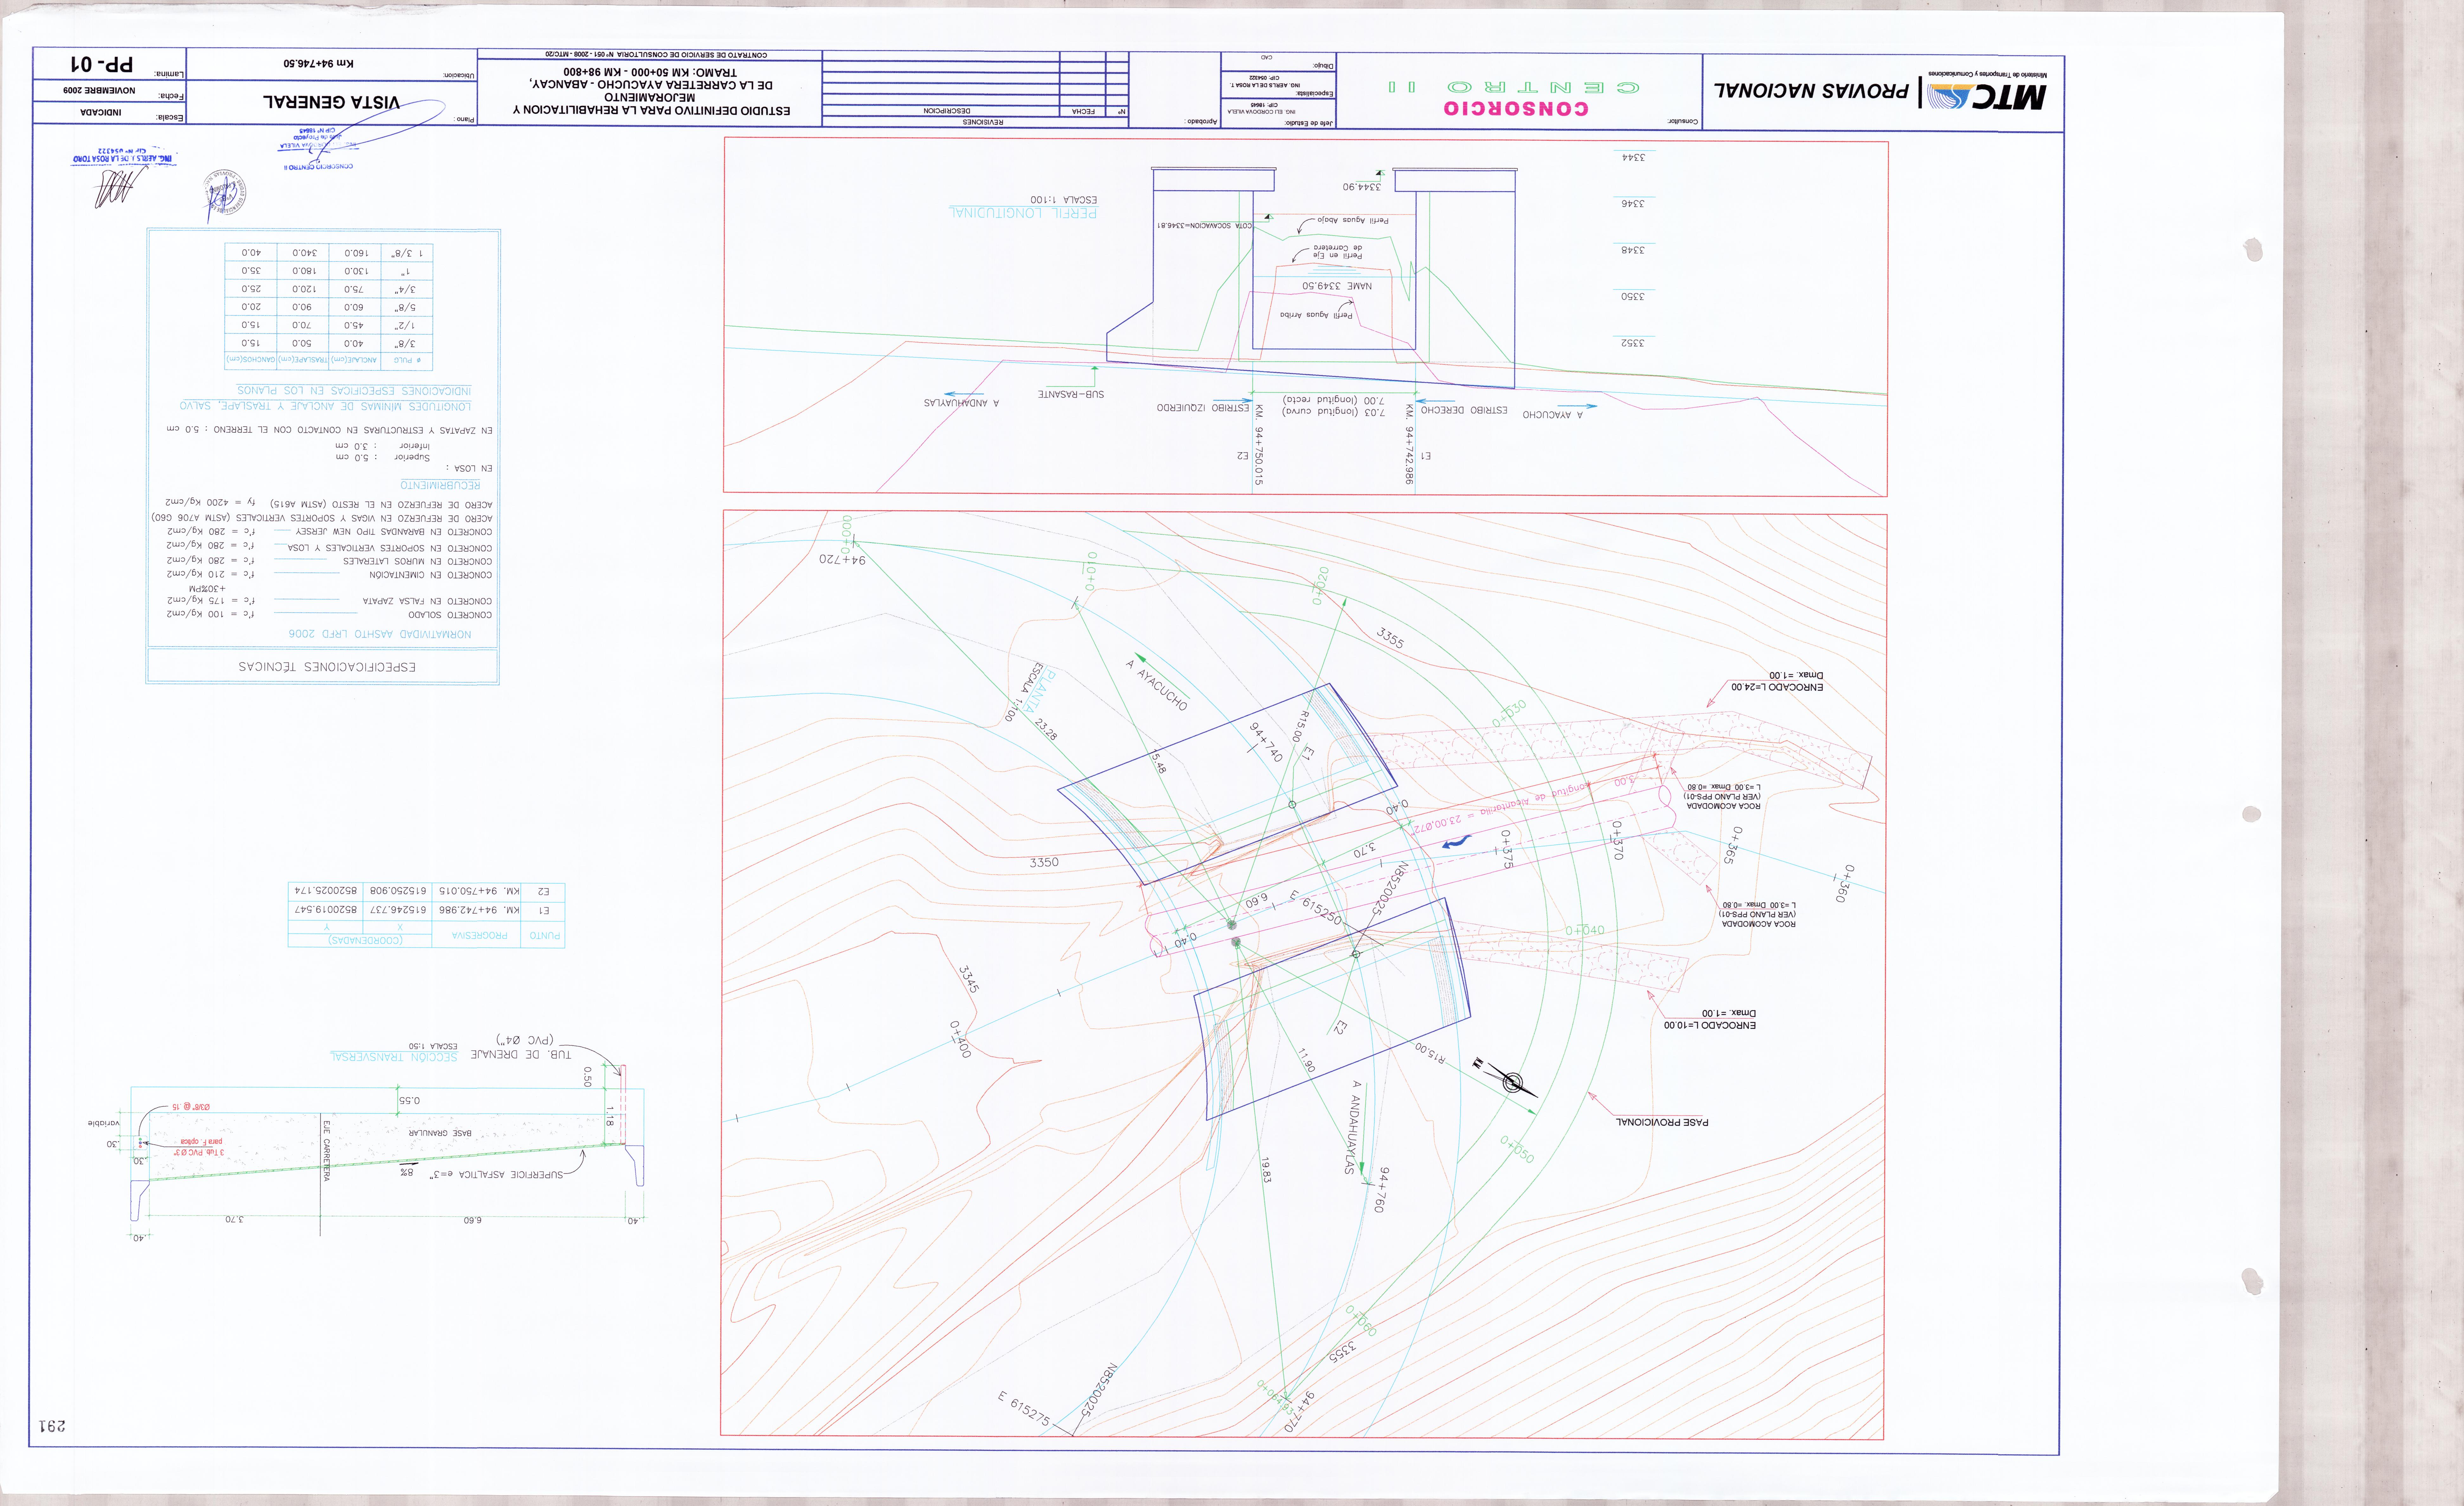Click the 'Perfil Aguas Abajo' label
This screenshot has width=2464, height=1506.
[x=1353, y=220]
